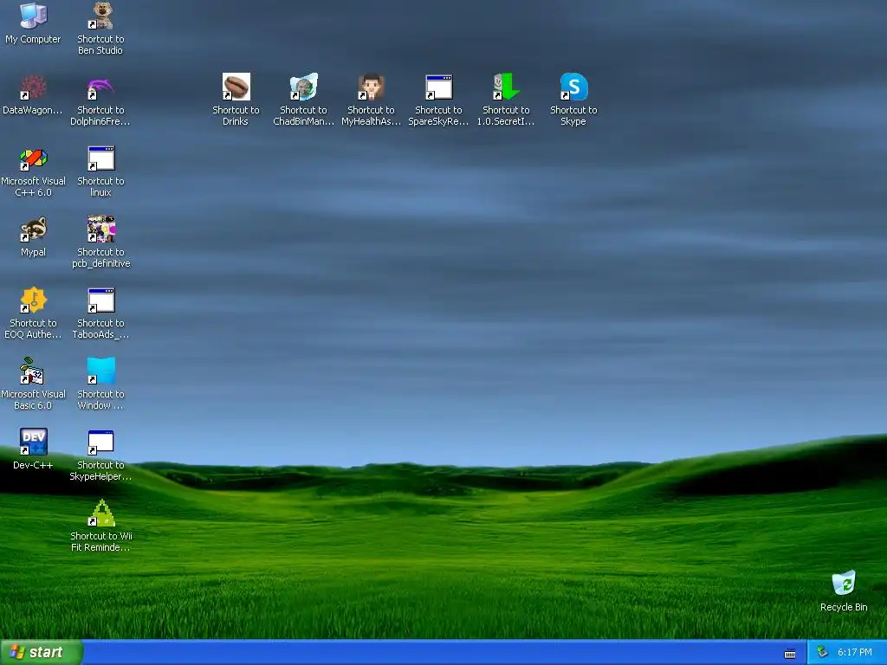Click the 1.0.SecretI green arrow shortcut
The height and width of the screenshot is (665, 887).
[506, 87]
